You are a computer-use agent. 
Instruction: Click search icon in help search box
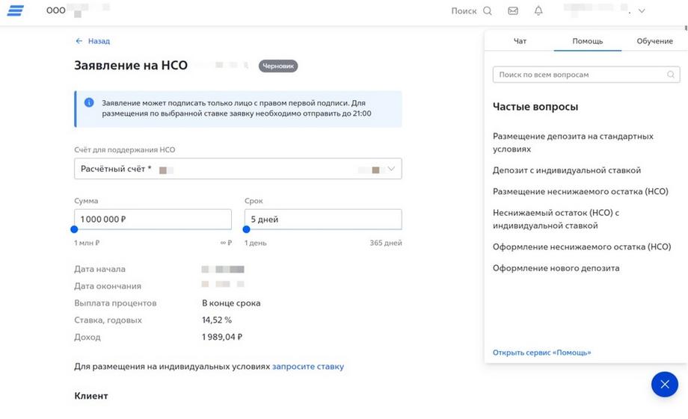[671, 75]
